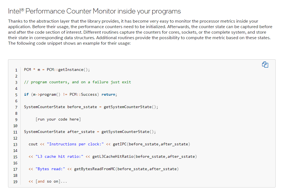Click the sentence "The following code snippet shows an example"
The image size is (290, 195).
tap(69, 43)
